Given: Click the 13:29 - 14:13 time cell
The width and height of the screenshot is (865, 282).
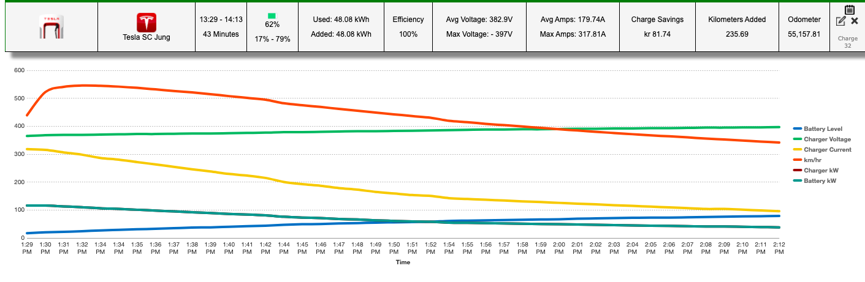Looking at the screenshot, I should tap(221, 26).
